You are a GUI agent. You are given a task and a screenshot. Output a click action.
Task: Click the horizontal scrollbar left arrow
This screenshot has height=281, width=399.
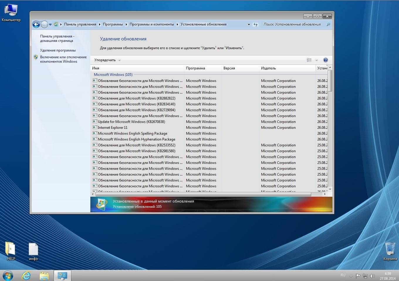pos(93,194)
